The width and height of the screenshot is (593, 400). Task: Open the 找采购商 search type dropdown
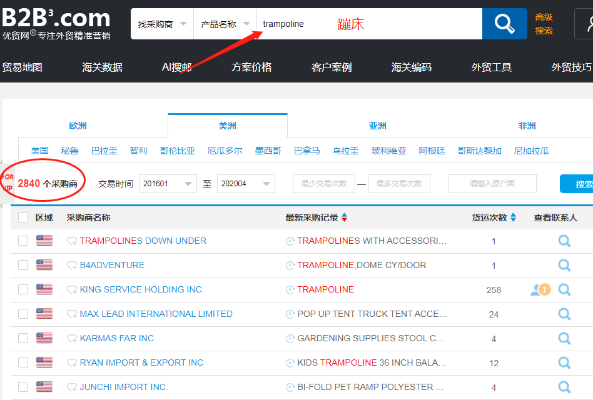[162, 24]
